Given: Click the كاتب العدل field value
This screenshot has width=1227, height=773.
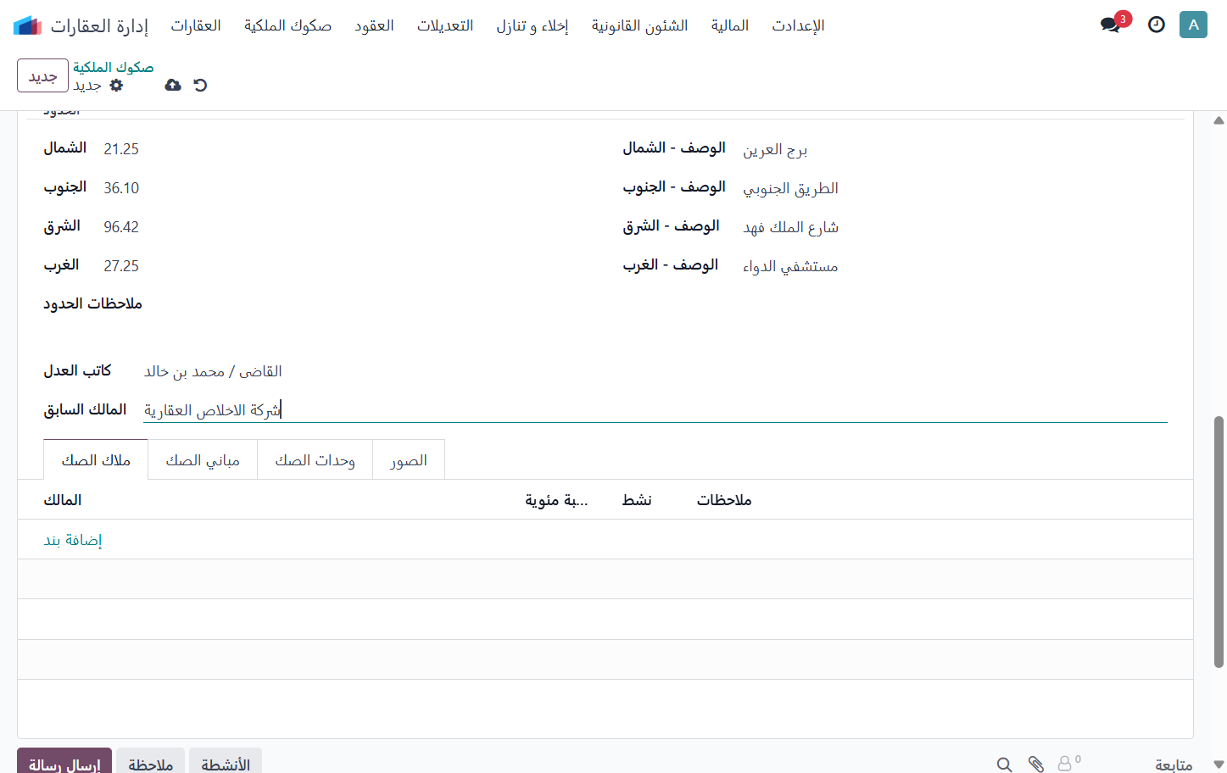Looking at the screenshot, I should pos(213,371).
